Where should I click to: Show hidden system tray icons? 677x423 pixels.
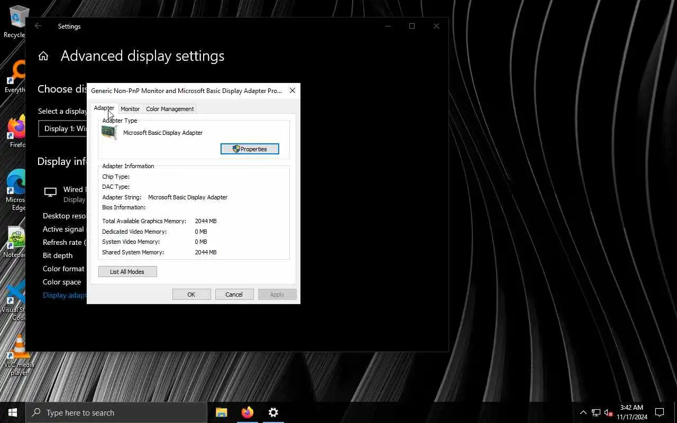pos(583,412)
